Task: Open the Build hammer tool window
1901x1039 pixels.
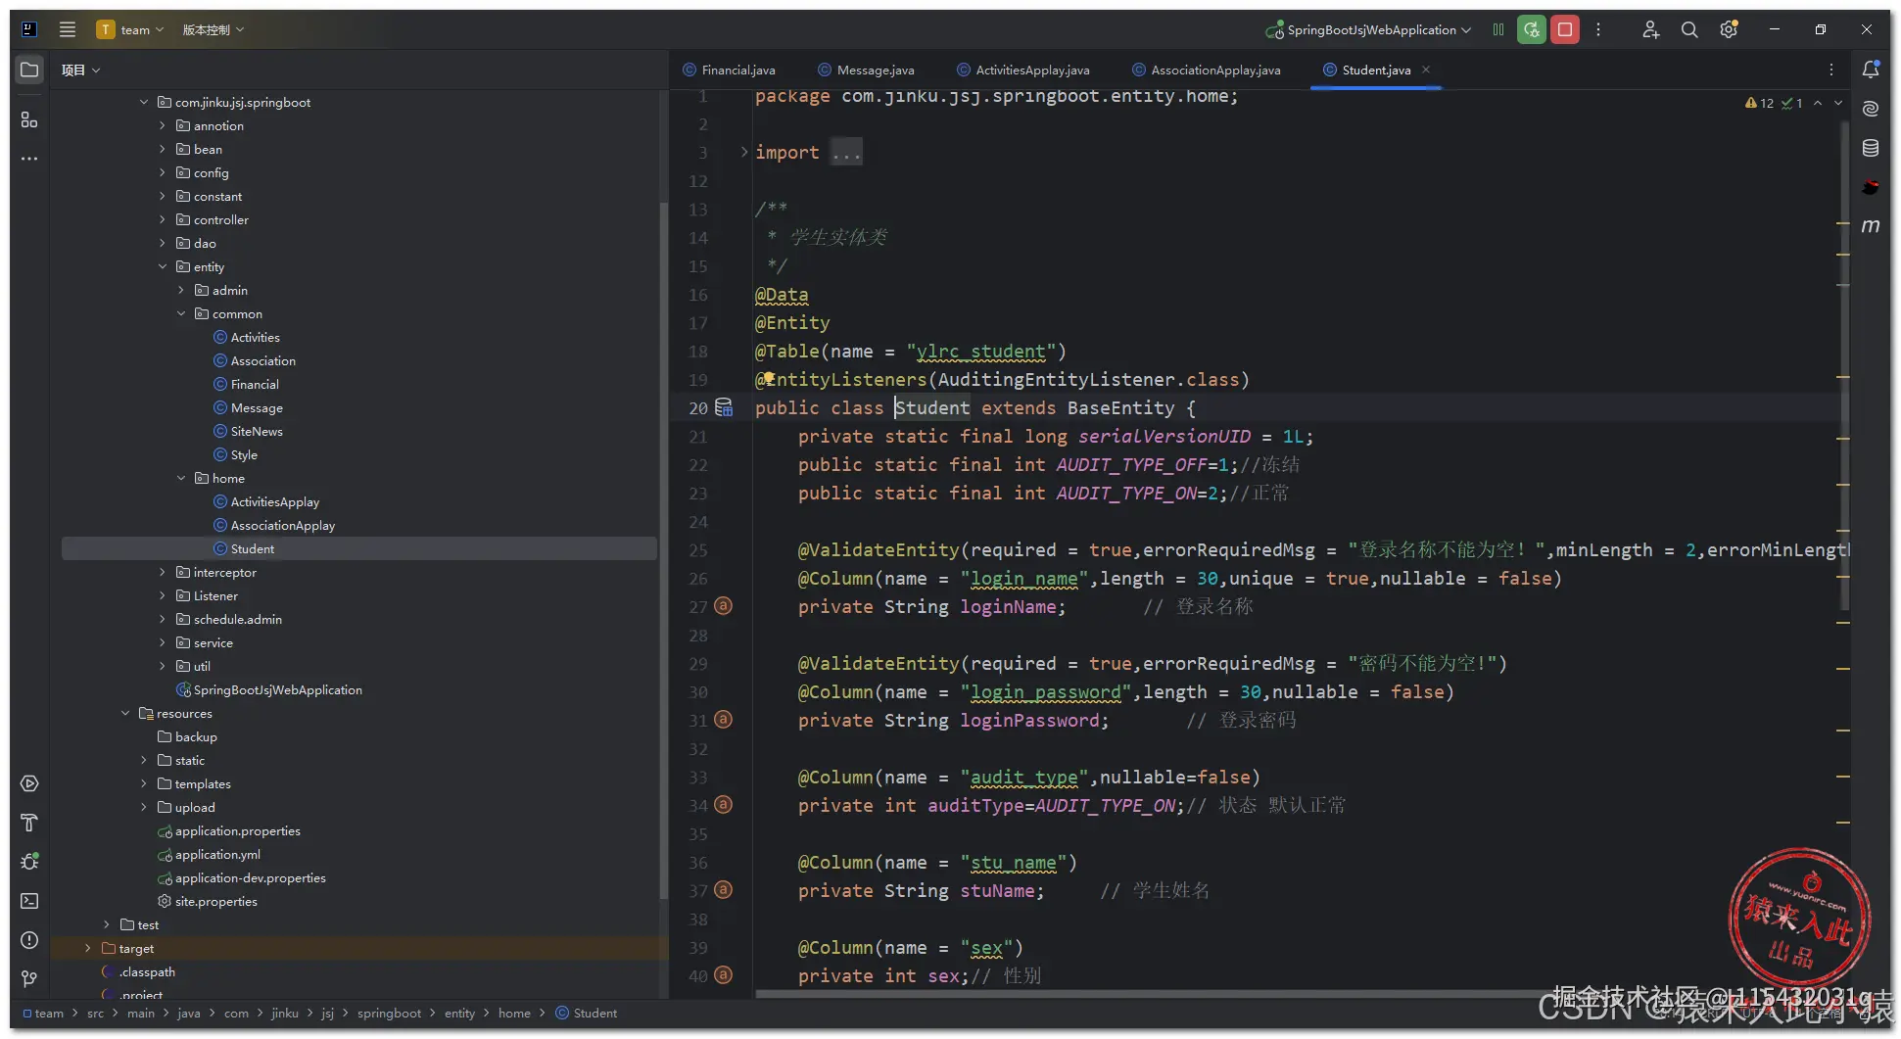Action: pos(29,823)
